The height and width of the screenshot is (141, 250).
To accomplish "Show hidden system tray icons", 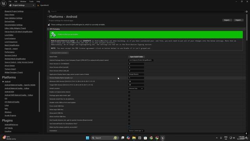I will (217, 138).
